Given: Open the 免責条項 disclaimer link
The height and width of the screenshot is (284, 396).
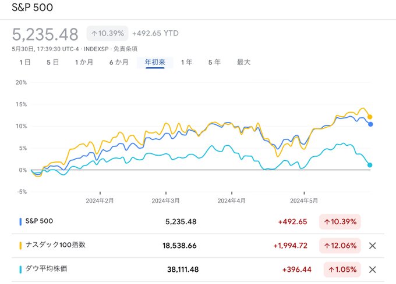Looking at the screenshot, I should coord(125,49).
